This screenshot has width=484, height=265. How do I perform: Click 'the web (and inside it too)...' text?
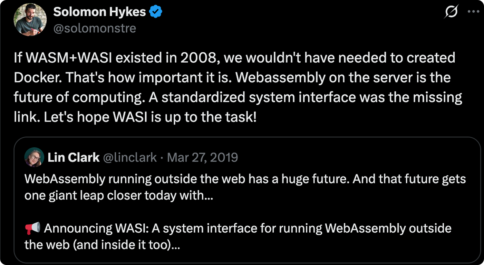click(102, 245)
